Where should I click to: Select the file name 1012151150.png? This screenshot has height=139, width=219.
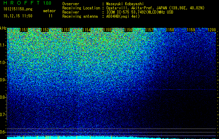pyautogui.click(x=18, y=9)
